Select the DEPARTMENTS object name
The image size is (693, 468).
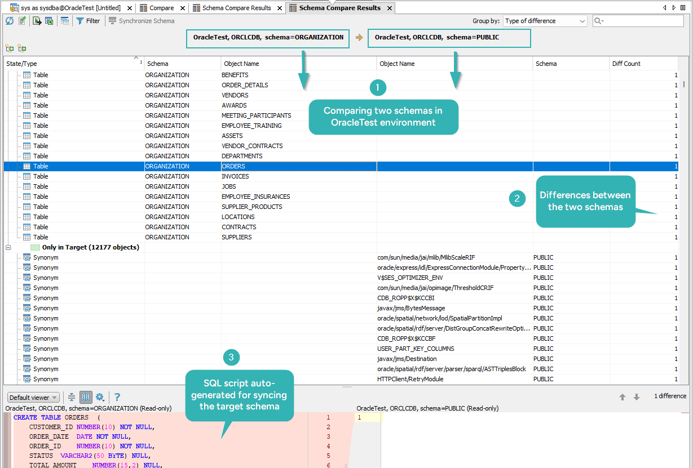coord(242,156)
